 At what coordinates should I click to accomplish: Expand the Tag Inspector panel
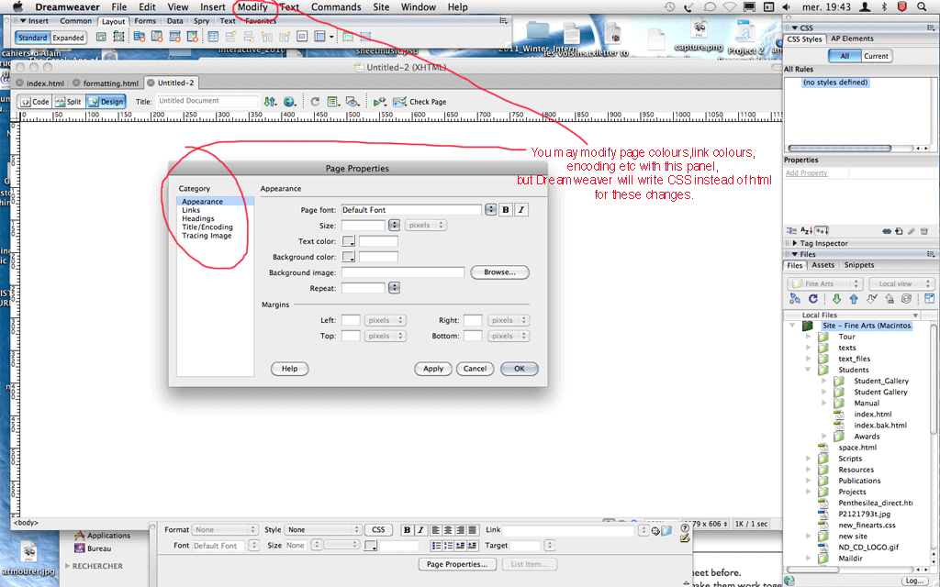tap(794, 243)
